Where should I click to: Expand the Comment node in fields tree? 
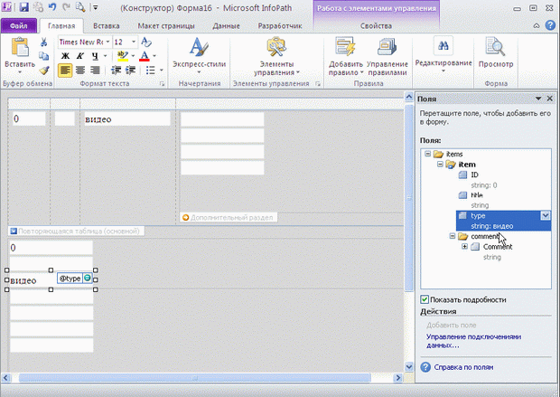(x=464, y=247)
